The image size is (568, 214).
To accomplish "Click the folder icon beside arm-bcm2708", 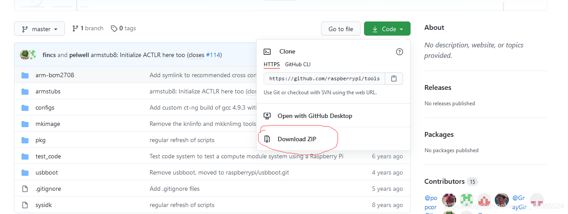I will click(x=25, y=75).
